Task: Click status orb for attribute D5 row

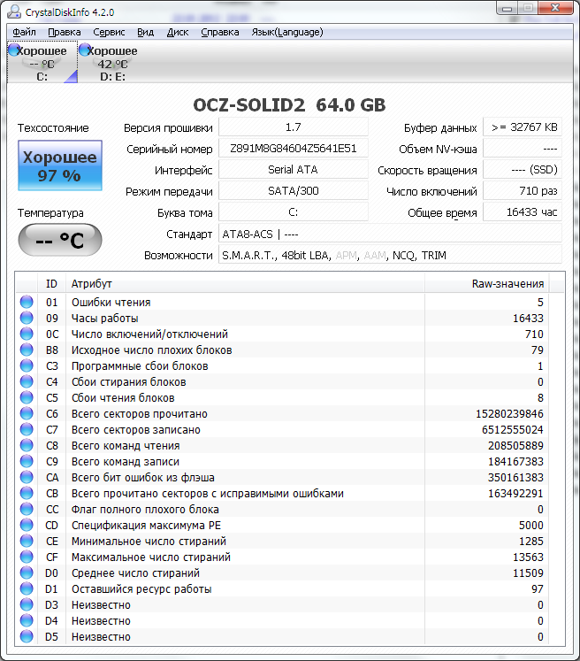Action: pos(27,636)
